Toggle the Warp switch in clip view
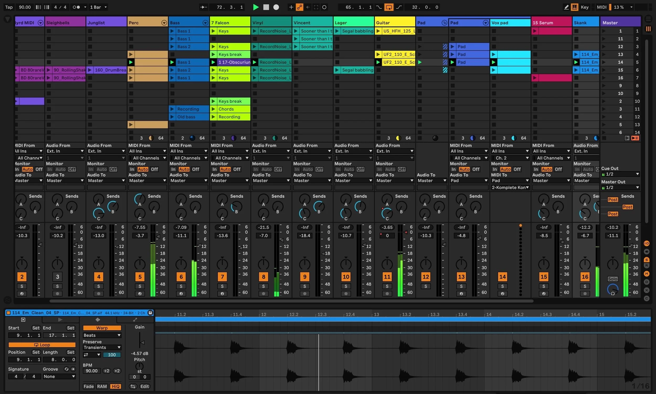The height and width of the screenshot is (394, 656). coord(102,328)
